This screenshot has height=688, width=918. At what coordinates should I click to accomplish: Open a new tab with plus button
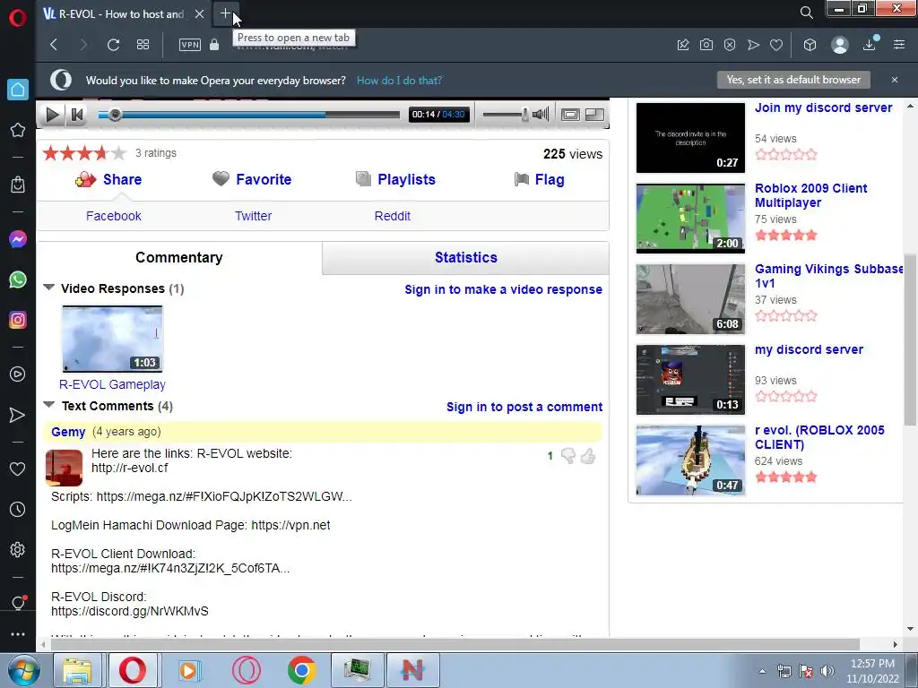[225, 13]
